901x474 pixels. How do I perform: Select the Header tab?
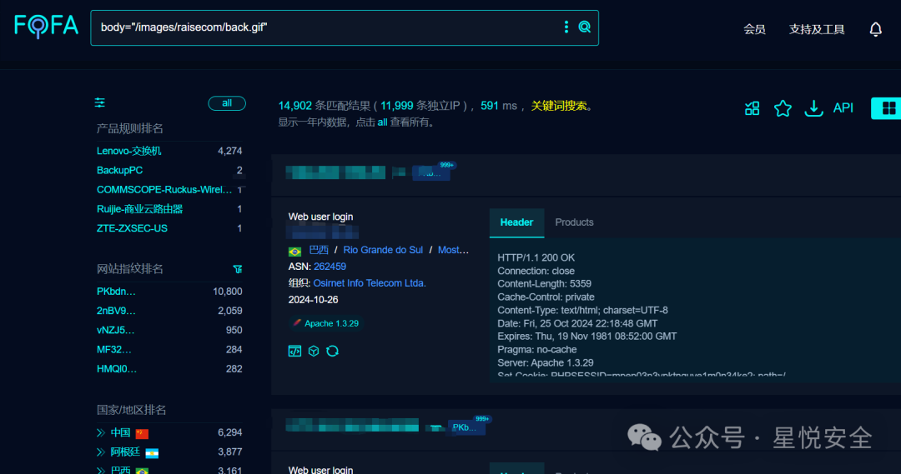(x=516, y=222)
